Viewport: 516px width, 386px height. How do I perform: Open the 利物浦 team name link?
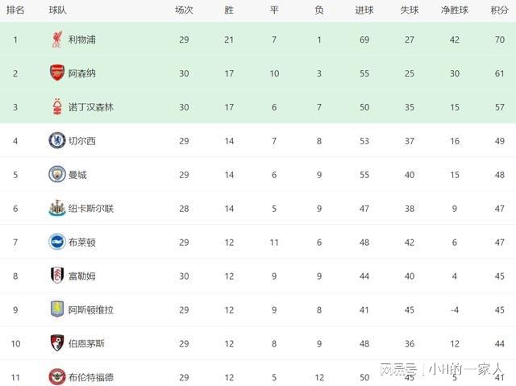pyautogui.click(x=82, y=39)
